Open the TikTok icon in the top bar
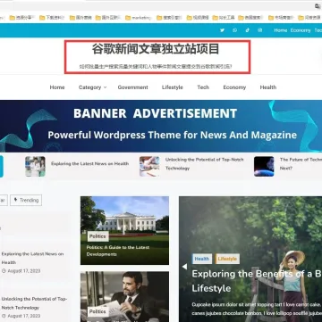The image size is (322, 322). [248, 30]
